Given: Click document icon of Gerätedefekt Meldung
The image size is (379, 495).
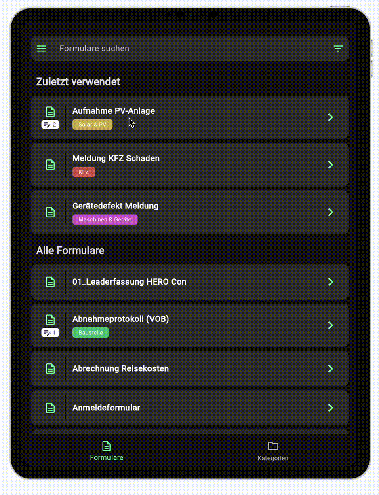Looking at the screenshot, I should coord(50,212).
